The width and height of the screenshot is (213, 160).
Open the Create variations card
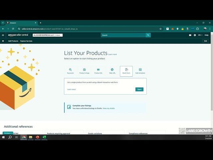point(105,132)
